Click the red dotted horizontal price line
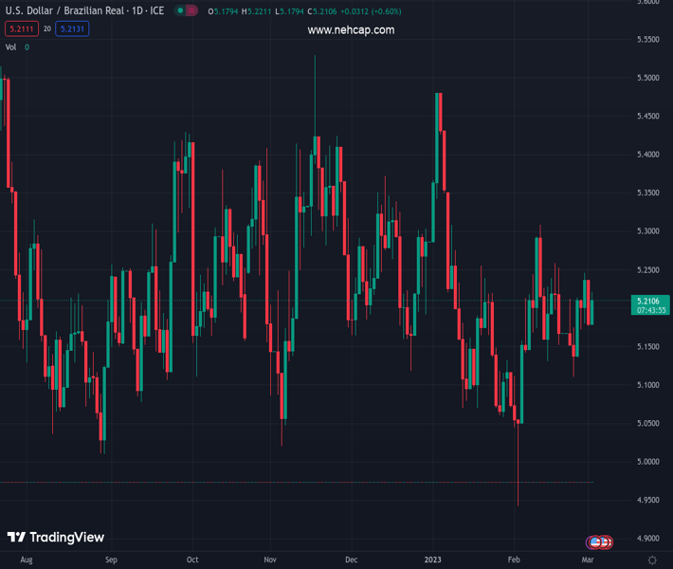This screenshot has width=673, height=569. coord(284,482)
